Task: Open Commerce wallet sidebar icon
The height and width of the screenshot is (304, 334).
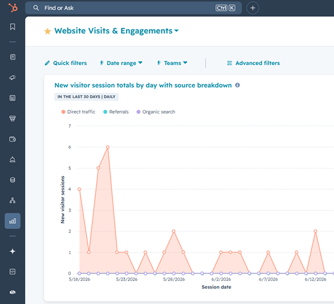Action: click(12, 139)
